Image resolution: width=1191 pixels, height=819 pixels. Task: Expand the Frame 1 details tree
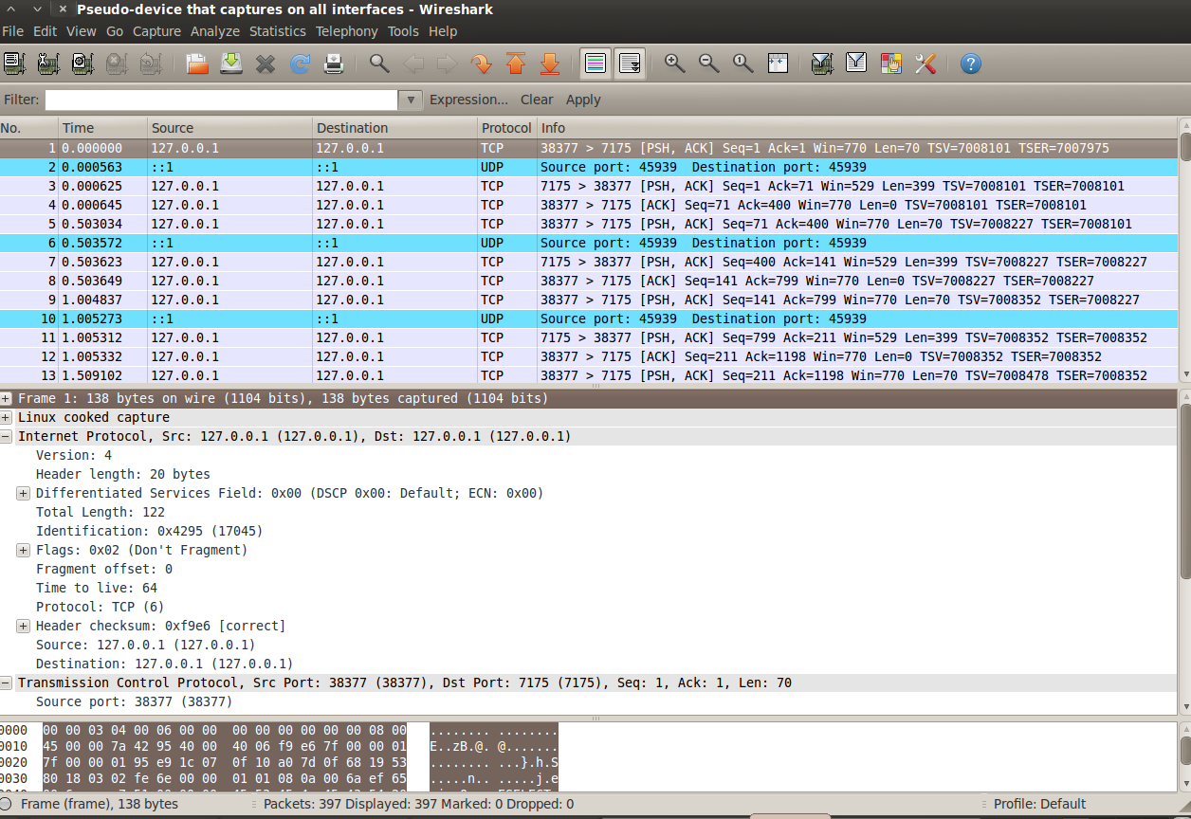(7, 399)
